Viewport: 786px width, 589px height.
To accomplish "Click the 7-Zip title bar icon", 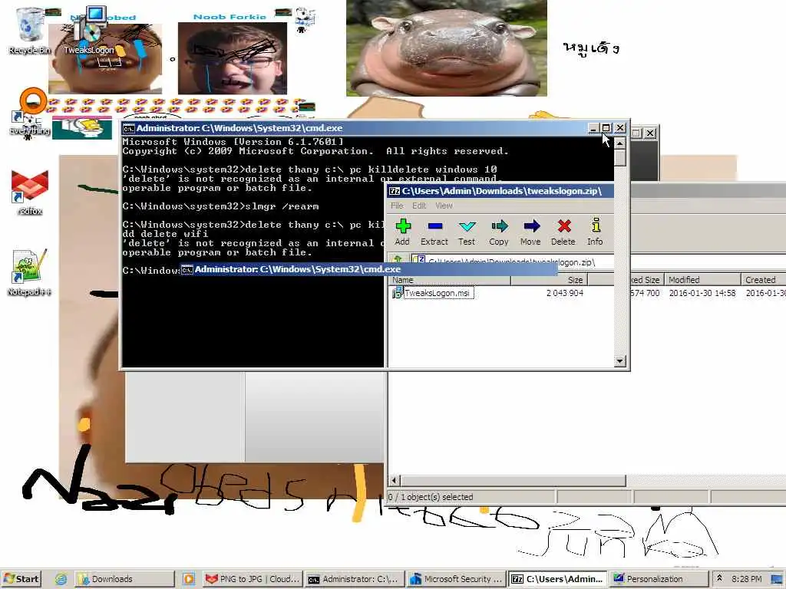I will tap(395, 191).
